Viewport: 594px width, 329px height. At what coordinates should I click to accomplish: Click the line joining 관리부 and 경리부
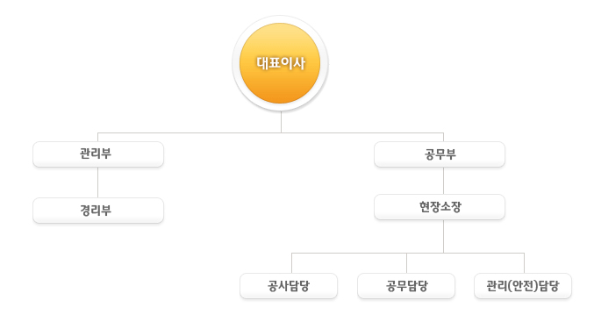[97, 182]
